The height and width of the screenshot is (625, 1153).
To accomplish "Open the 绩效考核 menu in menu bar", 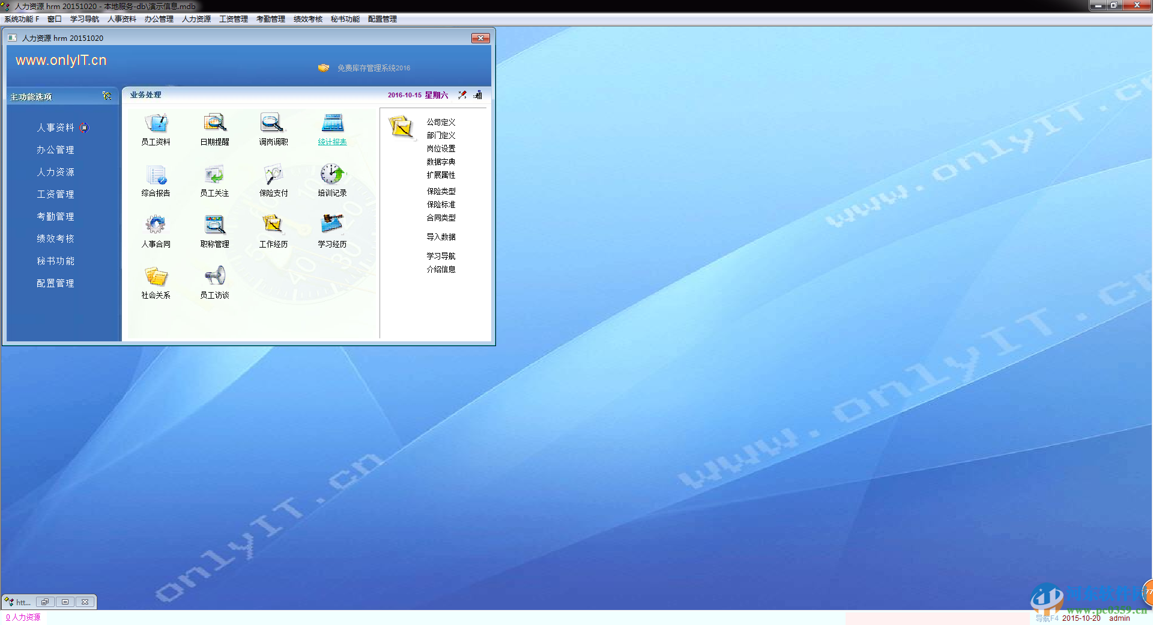I will (308, 19).
